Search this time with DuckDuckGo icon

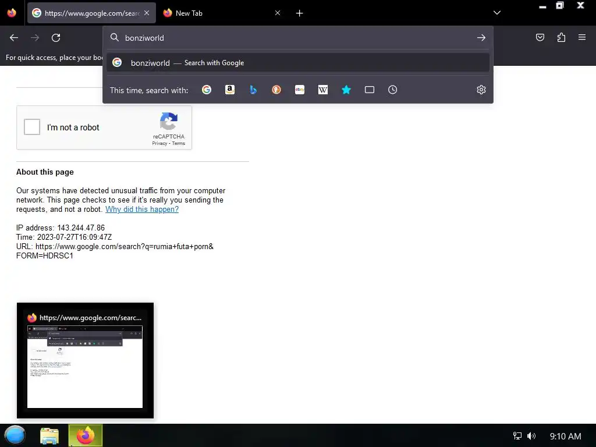pos(276,90)
